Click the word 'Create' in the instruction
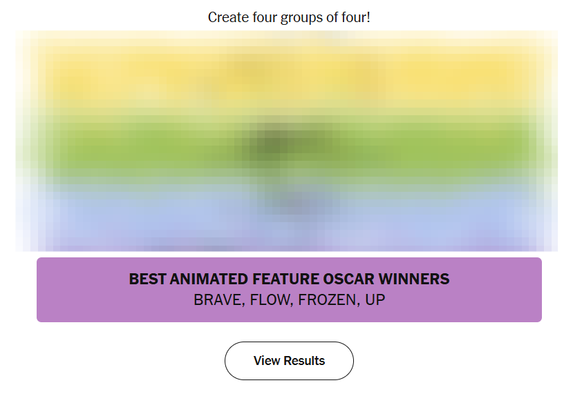 (227, 17)
